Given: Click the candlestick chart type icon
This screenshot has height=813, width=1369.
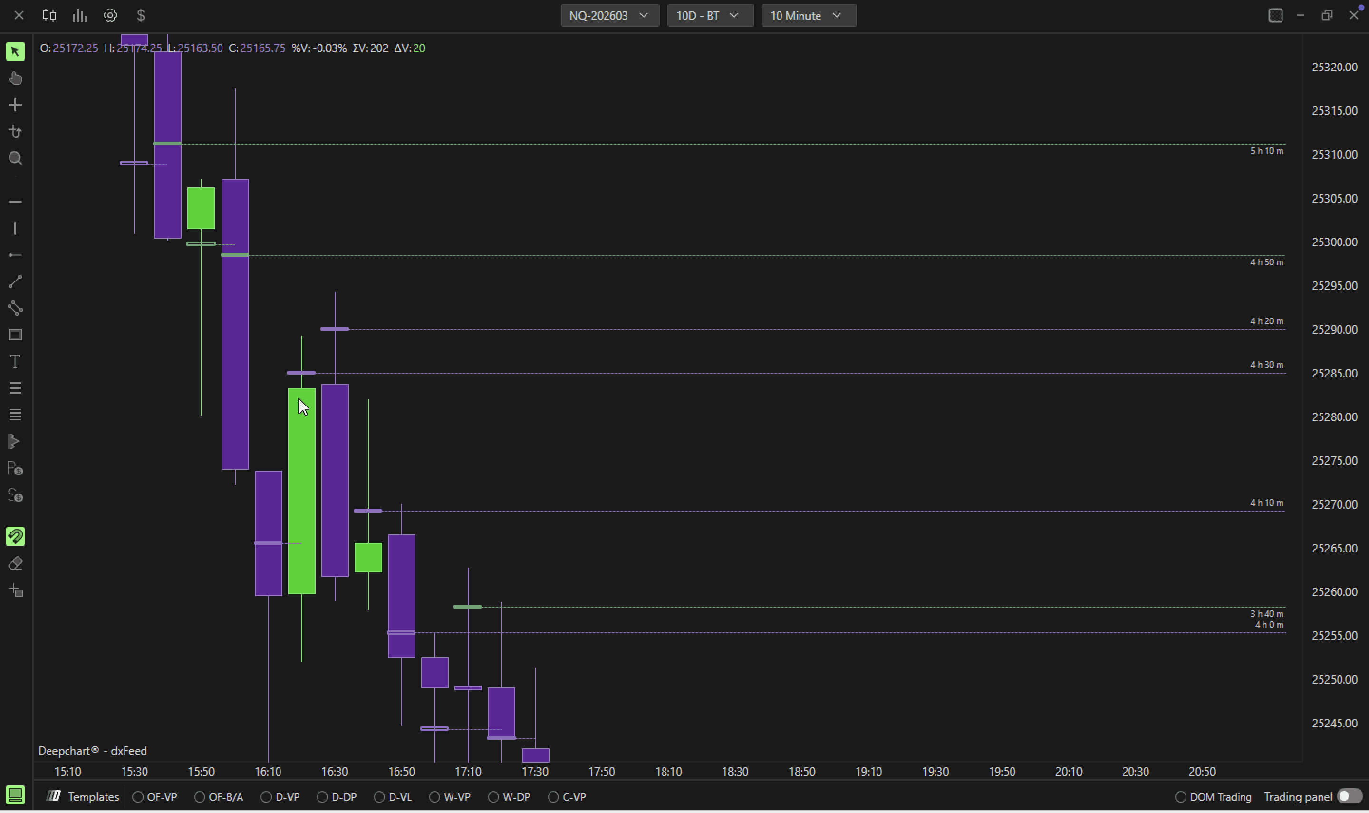Looking at the screenshot, I should click(x=49, y=15).
